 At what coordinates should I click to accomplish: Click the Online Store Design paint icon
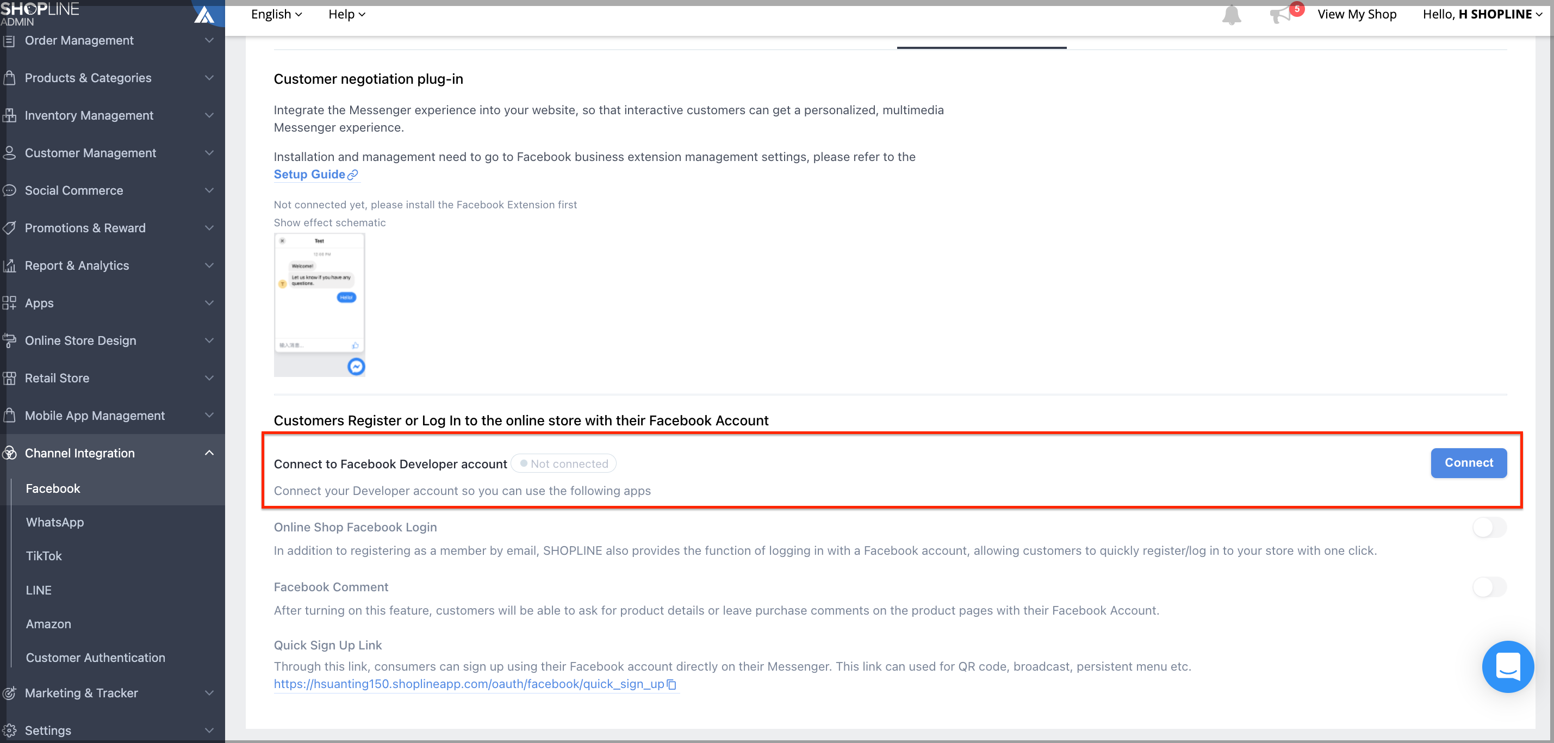click(x=9, y=340)
